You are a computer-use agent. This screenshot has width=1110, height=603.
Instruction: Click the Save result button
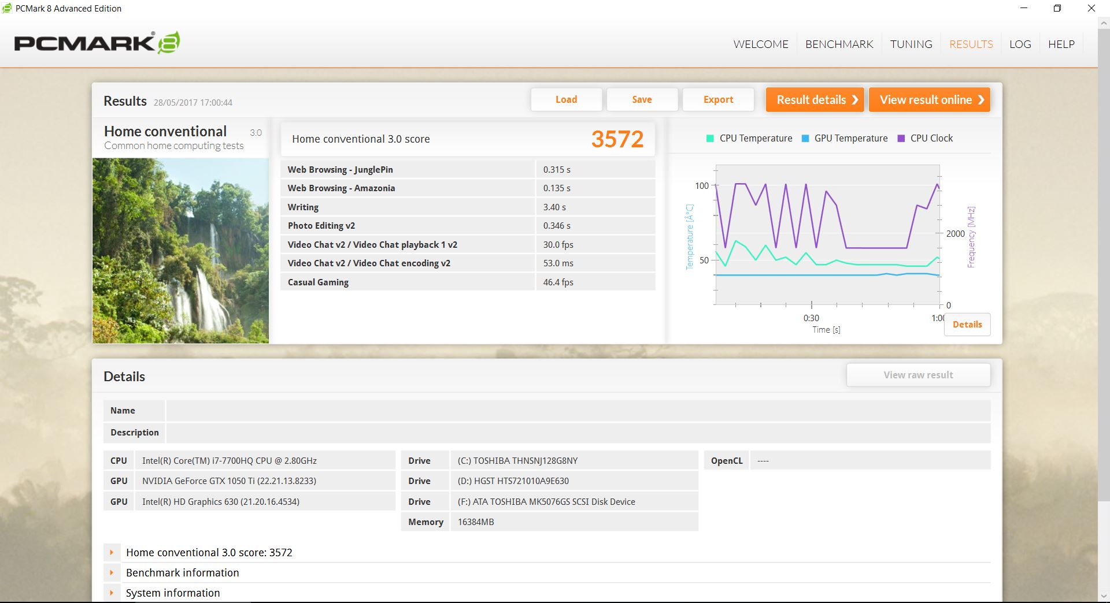tap(642, 99)
